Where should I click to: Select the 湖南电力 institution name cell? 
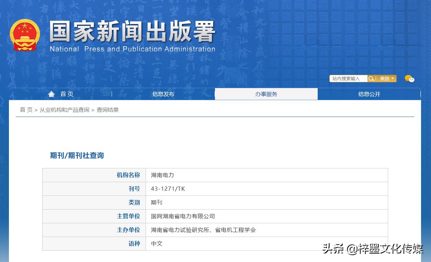162,175
